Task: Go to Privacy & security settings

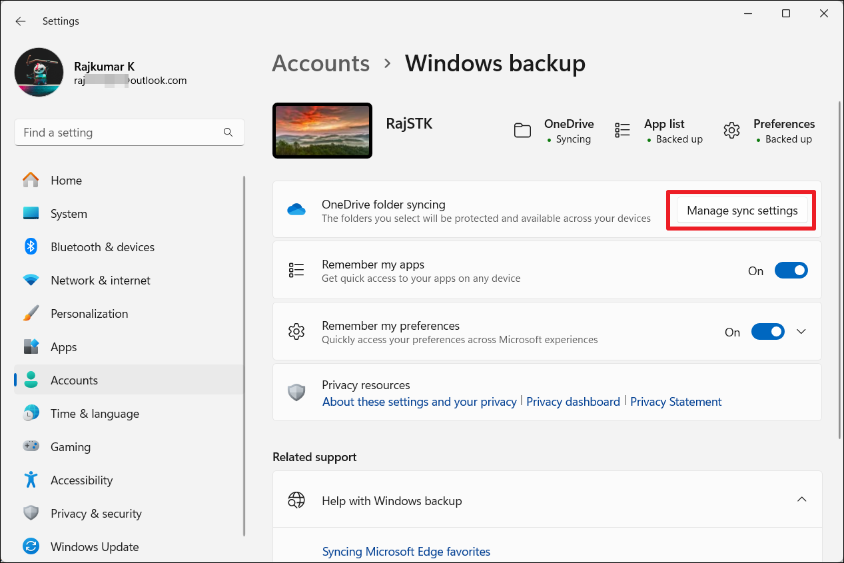Action: [x=96, y=514]
